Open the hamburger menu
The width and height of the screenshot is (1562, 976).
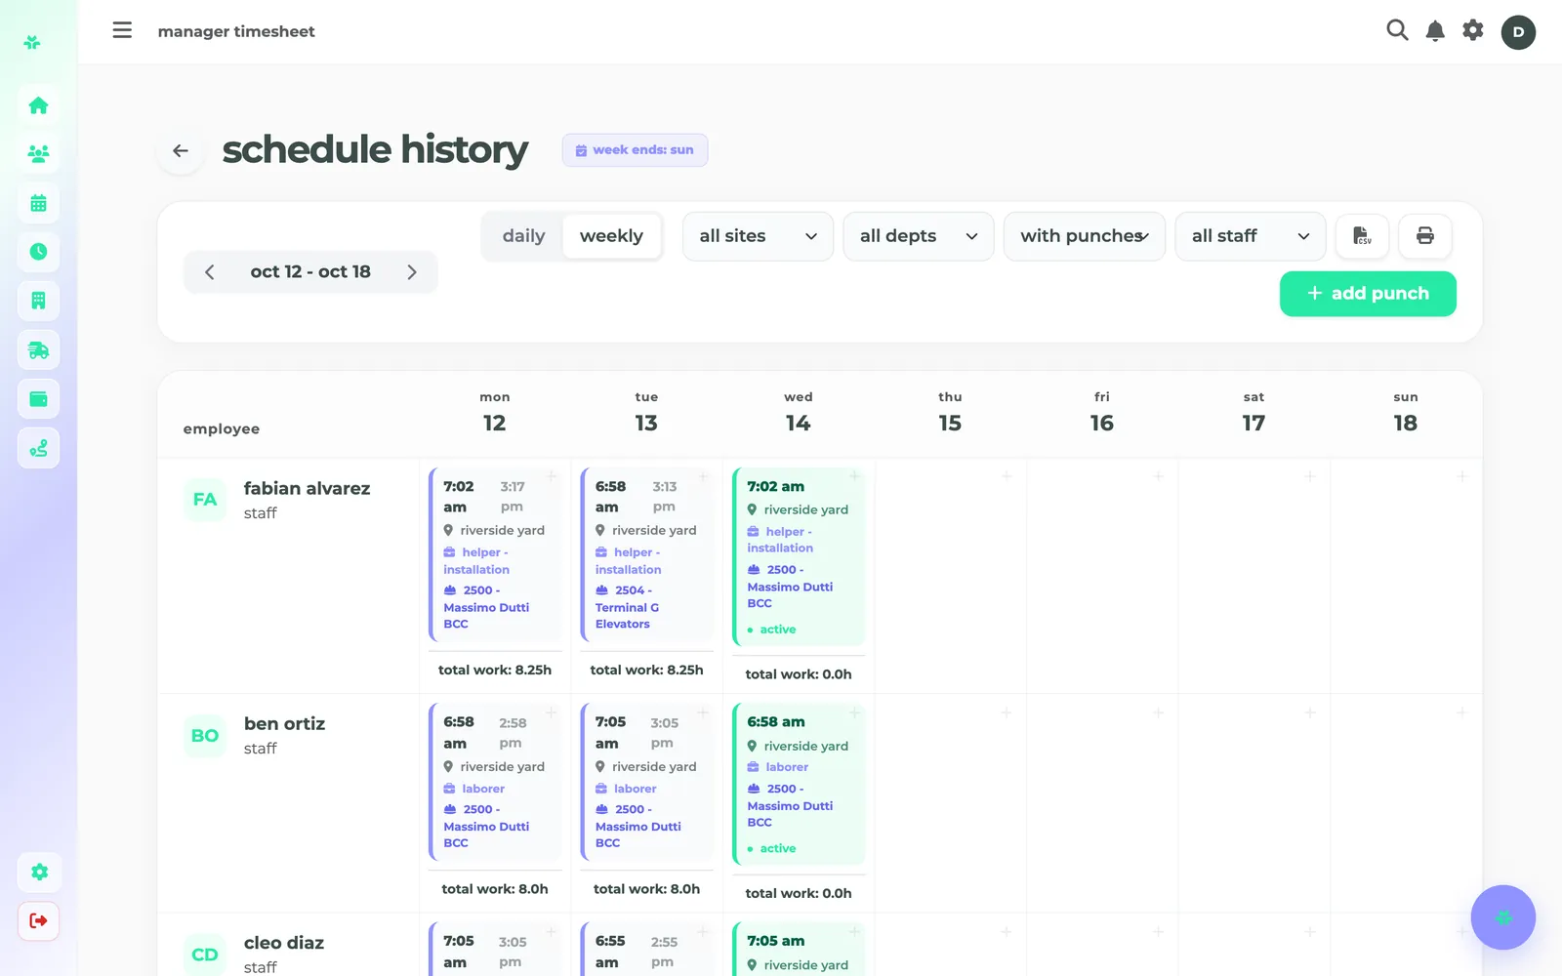(122, 30)
